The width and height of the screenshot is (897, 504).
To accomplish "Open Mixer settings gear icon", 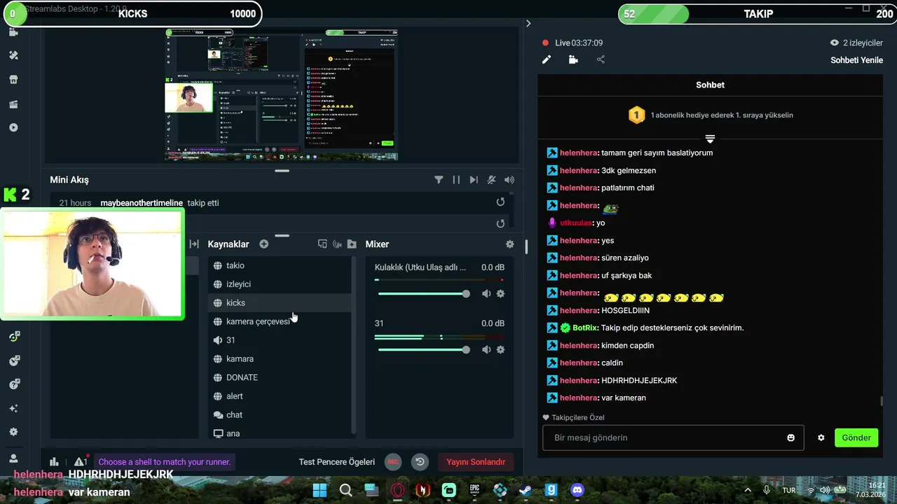I will coord(509,244).
